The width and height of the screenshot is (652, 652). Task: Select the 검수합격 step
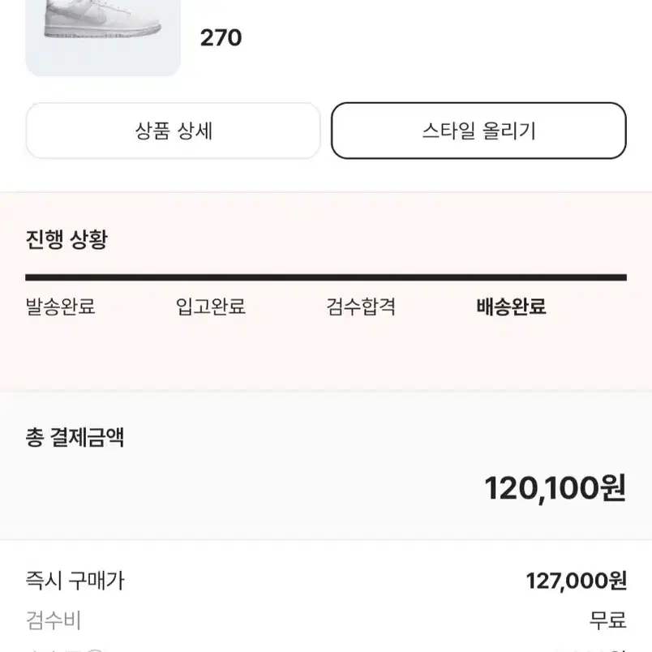click(361, 307)
